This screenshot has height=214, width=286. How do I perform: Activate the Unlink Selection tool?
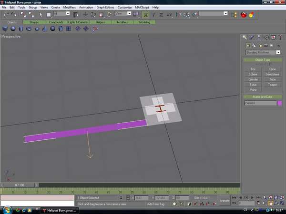(x=31, y=15)
